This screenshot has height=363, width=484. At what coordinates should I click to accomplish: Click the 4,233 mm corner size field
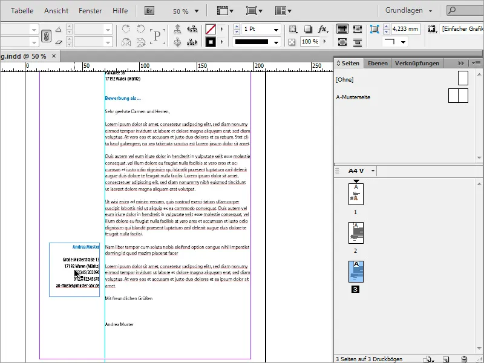(x=405, y=29)
